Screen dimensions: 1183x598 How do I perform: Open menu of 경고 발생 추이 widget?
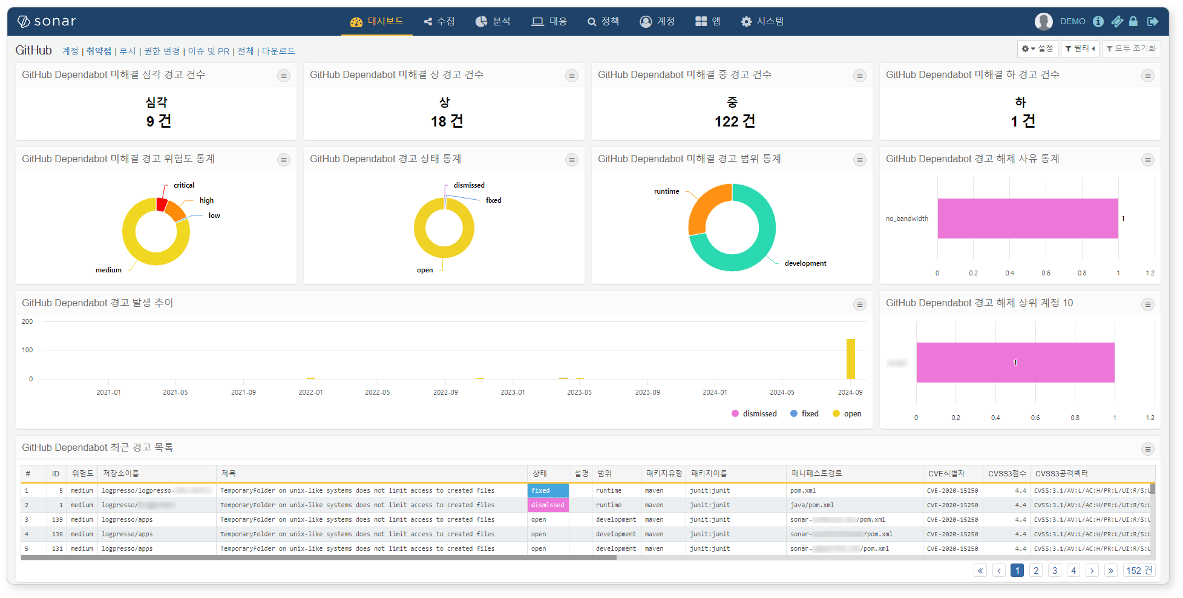click(x=859, y=304)
